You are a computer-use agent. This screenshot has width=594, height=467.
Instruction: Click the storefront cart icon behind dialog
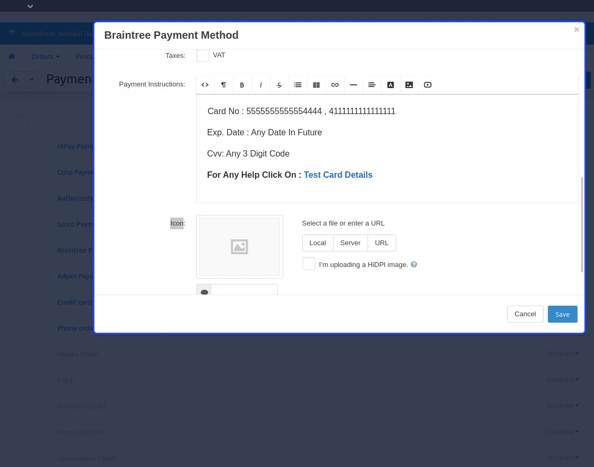click(x=11, y=32)
